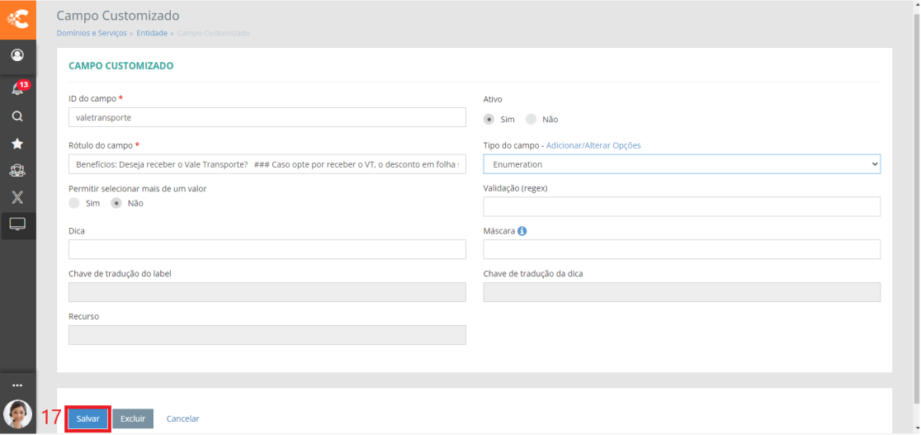
Task: Open Adicionar/Alterar Opções link
Action: [593, 145]
